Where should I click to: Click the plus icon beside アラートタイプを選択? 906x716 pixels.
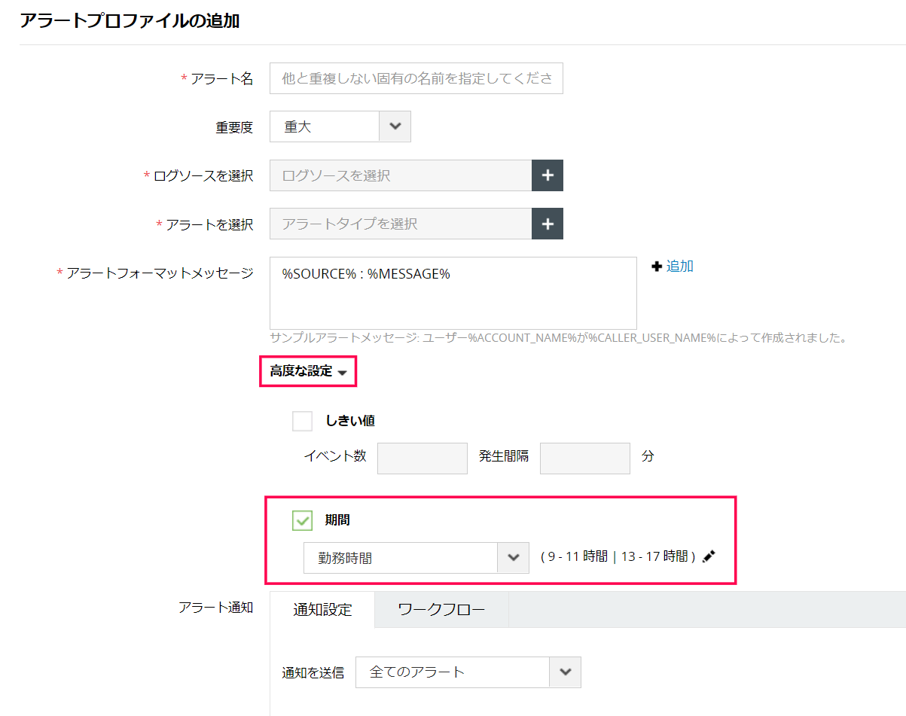click(x=548, y=224)
